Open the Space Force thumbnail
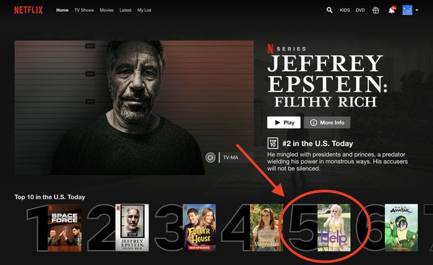 coord(65,228)
